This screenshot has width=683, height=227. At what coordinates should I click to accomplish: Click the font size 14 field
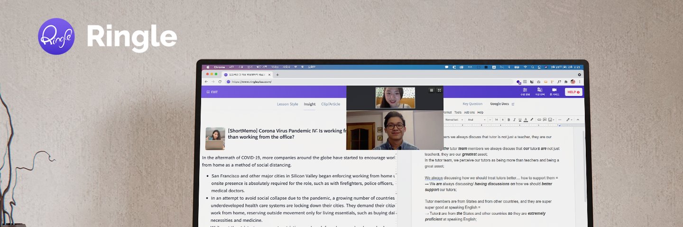[x=496, y=120]
